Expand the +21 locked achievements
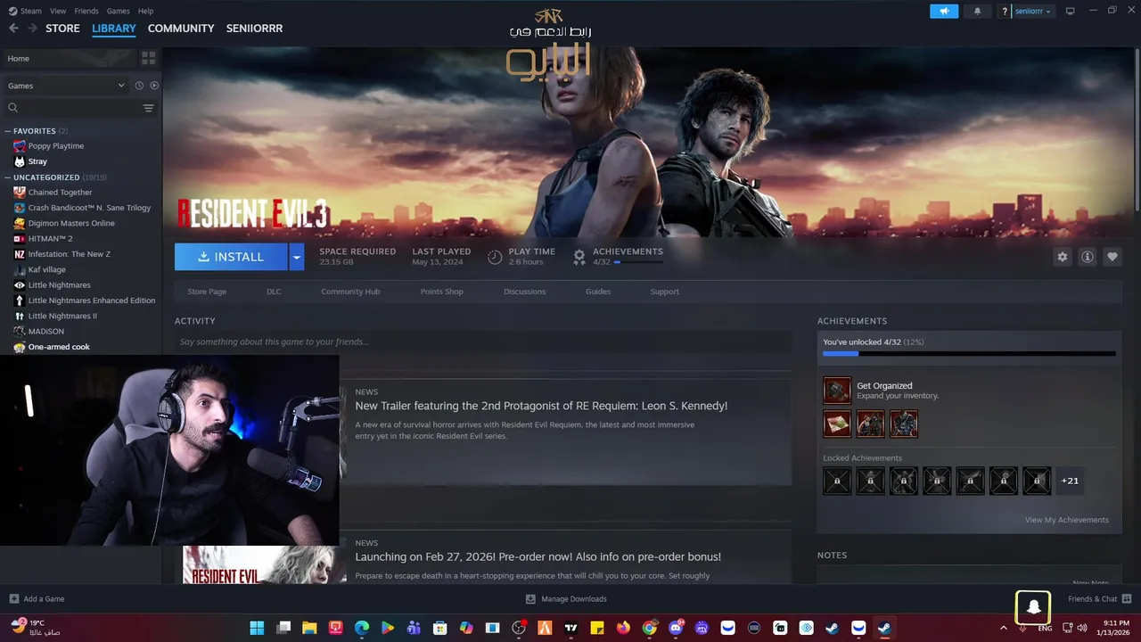This screenshot has width=1141, height=642. click(1070, 481)
